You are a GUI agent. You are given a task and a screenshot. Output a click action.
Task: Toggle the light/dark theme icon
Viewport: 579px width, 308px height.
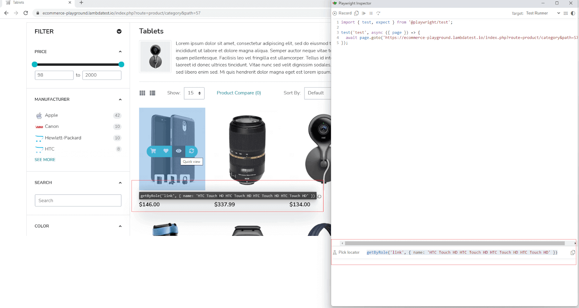(573, 13)
